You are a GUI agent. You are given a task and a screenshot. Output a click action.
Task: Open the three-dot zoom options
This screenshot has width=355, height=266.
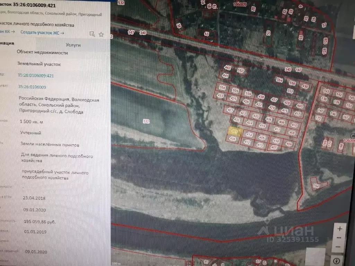click(340, 239)
